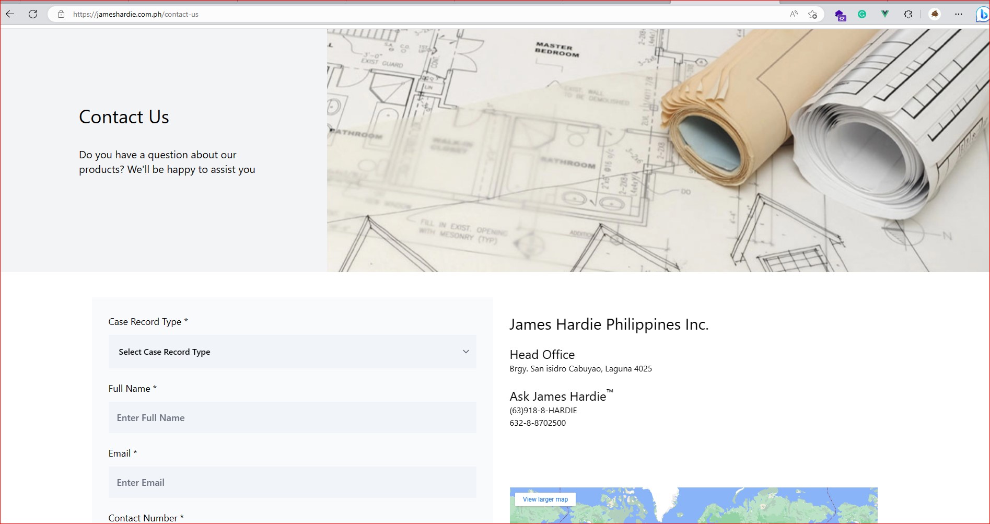Focus the Enter Full Name field

pos(292,417)
